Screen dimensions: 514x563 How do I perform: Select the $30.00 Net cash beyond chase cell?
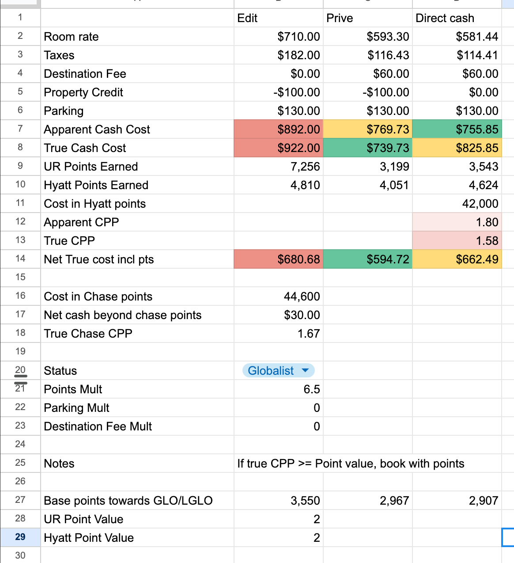point(278,315)
